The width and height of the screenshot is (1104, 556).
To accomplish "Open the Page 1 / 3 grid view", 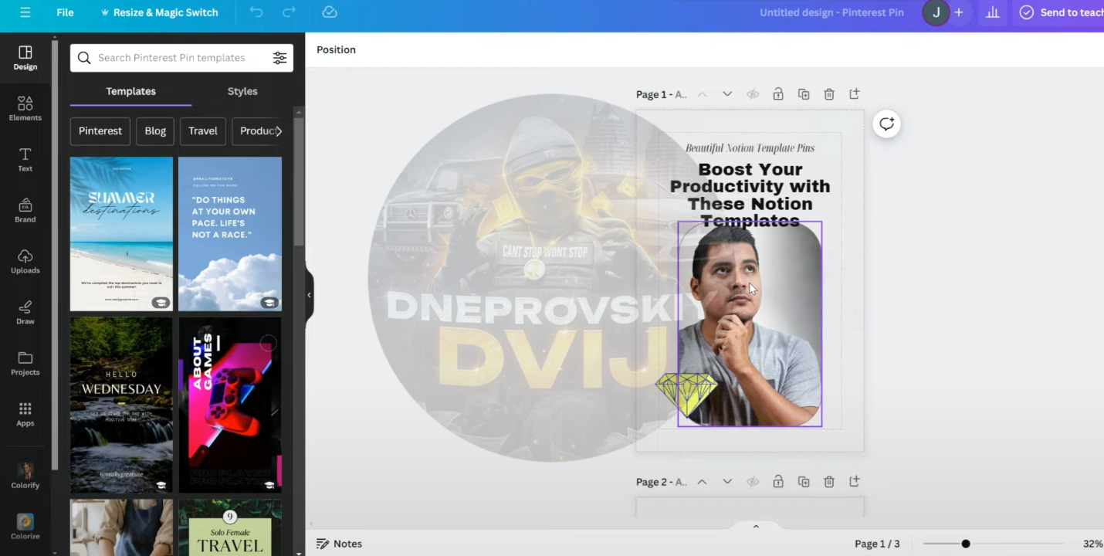I will tap(877, 544).
